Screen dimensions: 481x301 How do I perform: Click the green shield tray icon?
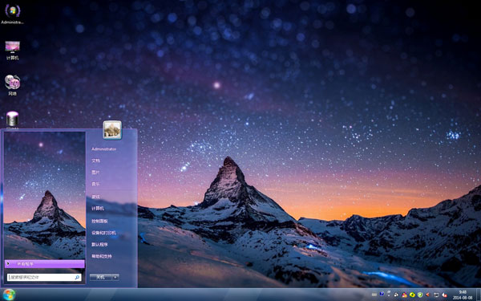[x=420, y=295]
